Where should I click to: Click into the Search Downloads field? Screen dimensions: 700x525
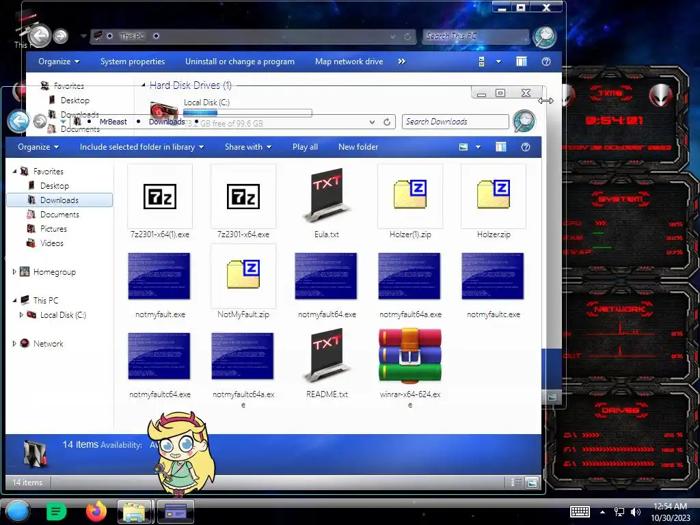click(455, 122)
